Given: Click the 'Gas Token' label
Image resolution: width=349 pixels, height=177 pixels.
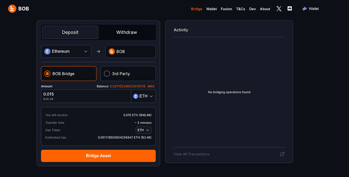Looking at the screenshot, I should (53, 130).
